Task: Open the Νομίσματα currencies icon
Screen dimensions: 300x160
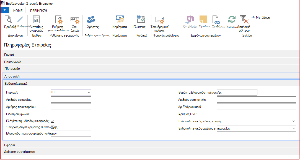Action: (120, 19)
